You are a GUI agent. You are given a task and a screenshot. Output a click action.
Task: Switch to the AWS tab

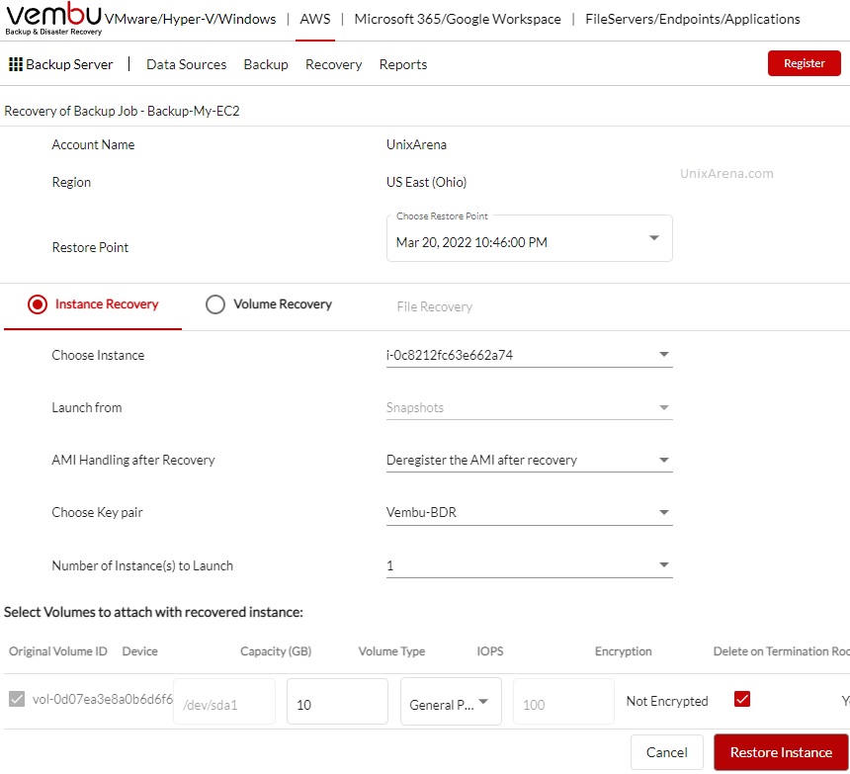[x=315, y=19]
